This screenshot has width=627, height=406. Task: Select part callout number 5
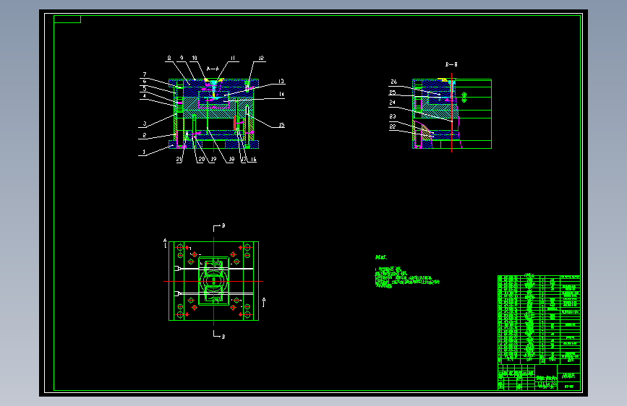click(x=145, y=88)
